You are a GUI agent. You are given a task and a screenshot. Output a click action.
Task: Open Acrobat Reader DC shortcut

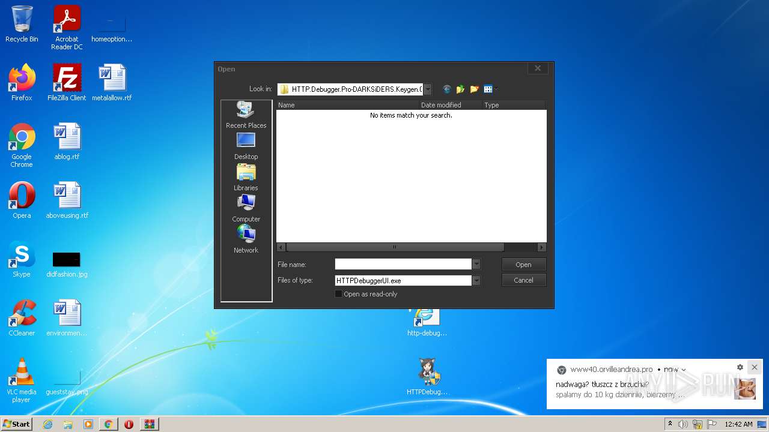(67, 28)
